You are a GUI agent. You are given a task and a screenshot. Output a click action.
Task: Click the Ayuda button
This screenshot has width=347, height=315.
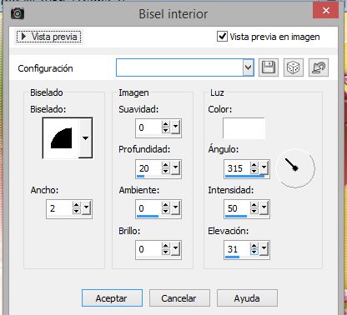[x=247, y=298]
